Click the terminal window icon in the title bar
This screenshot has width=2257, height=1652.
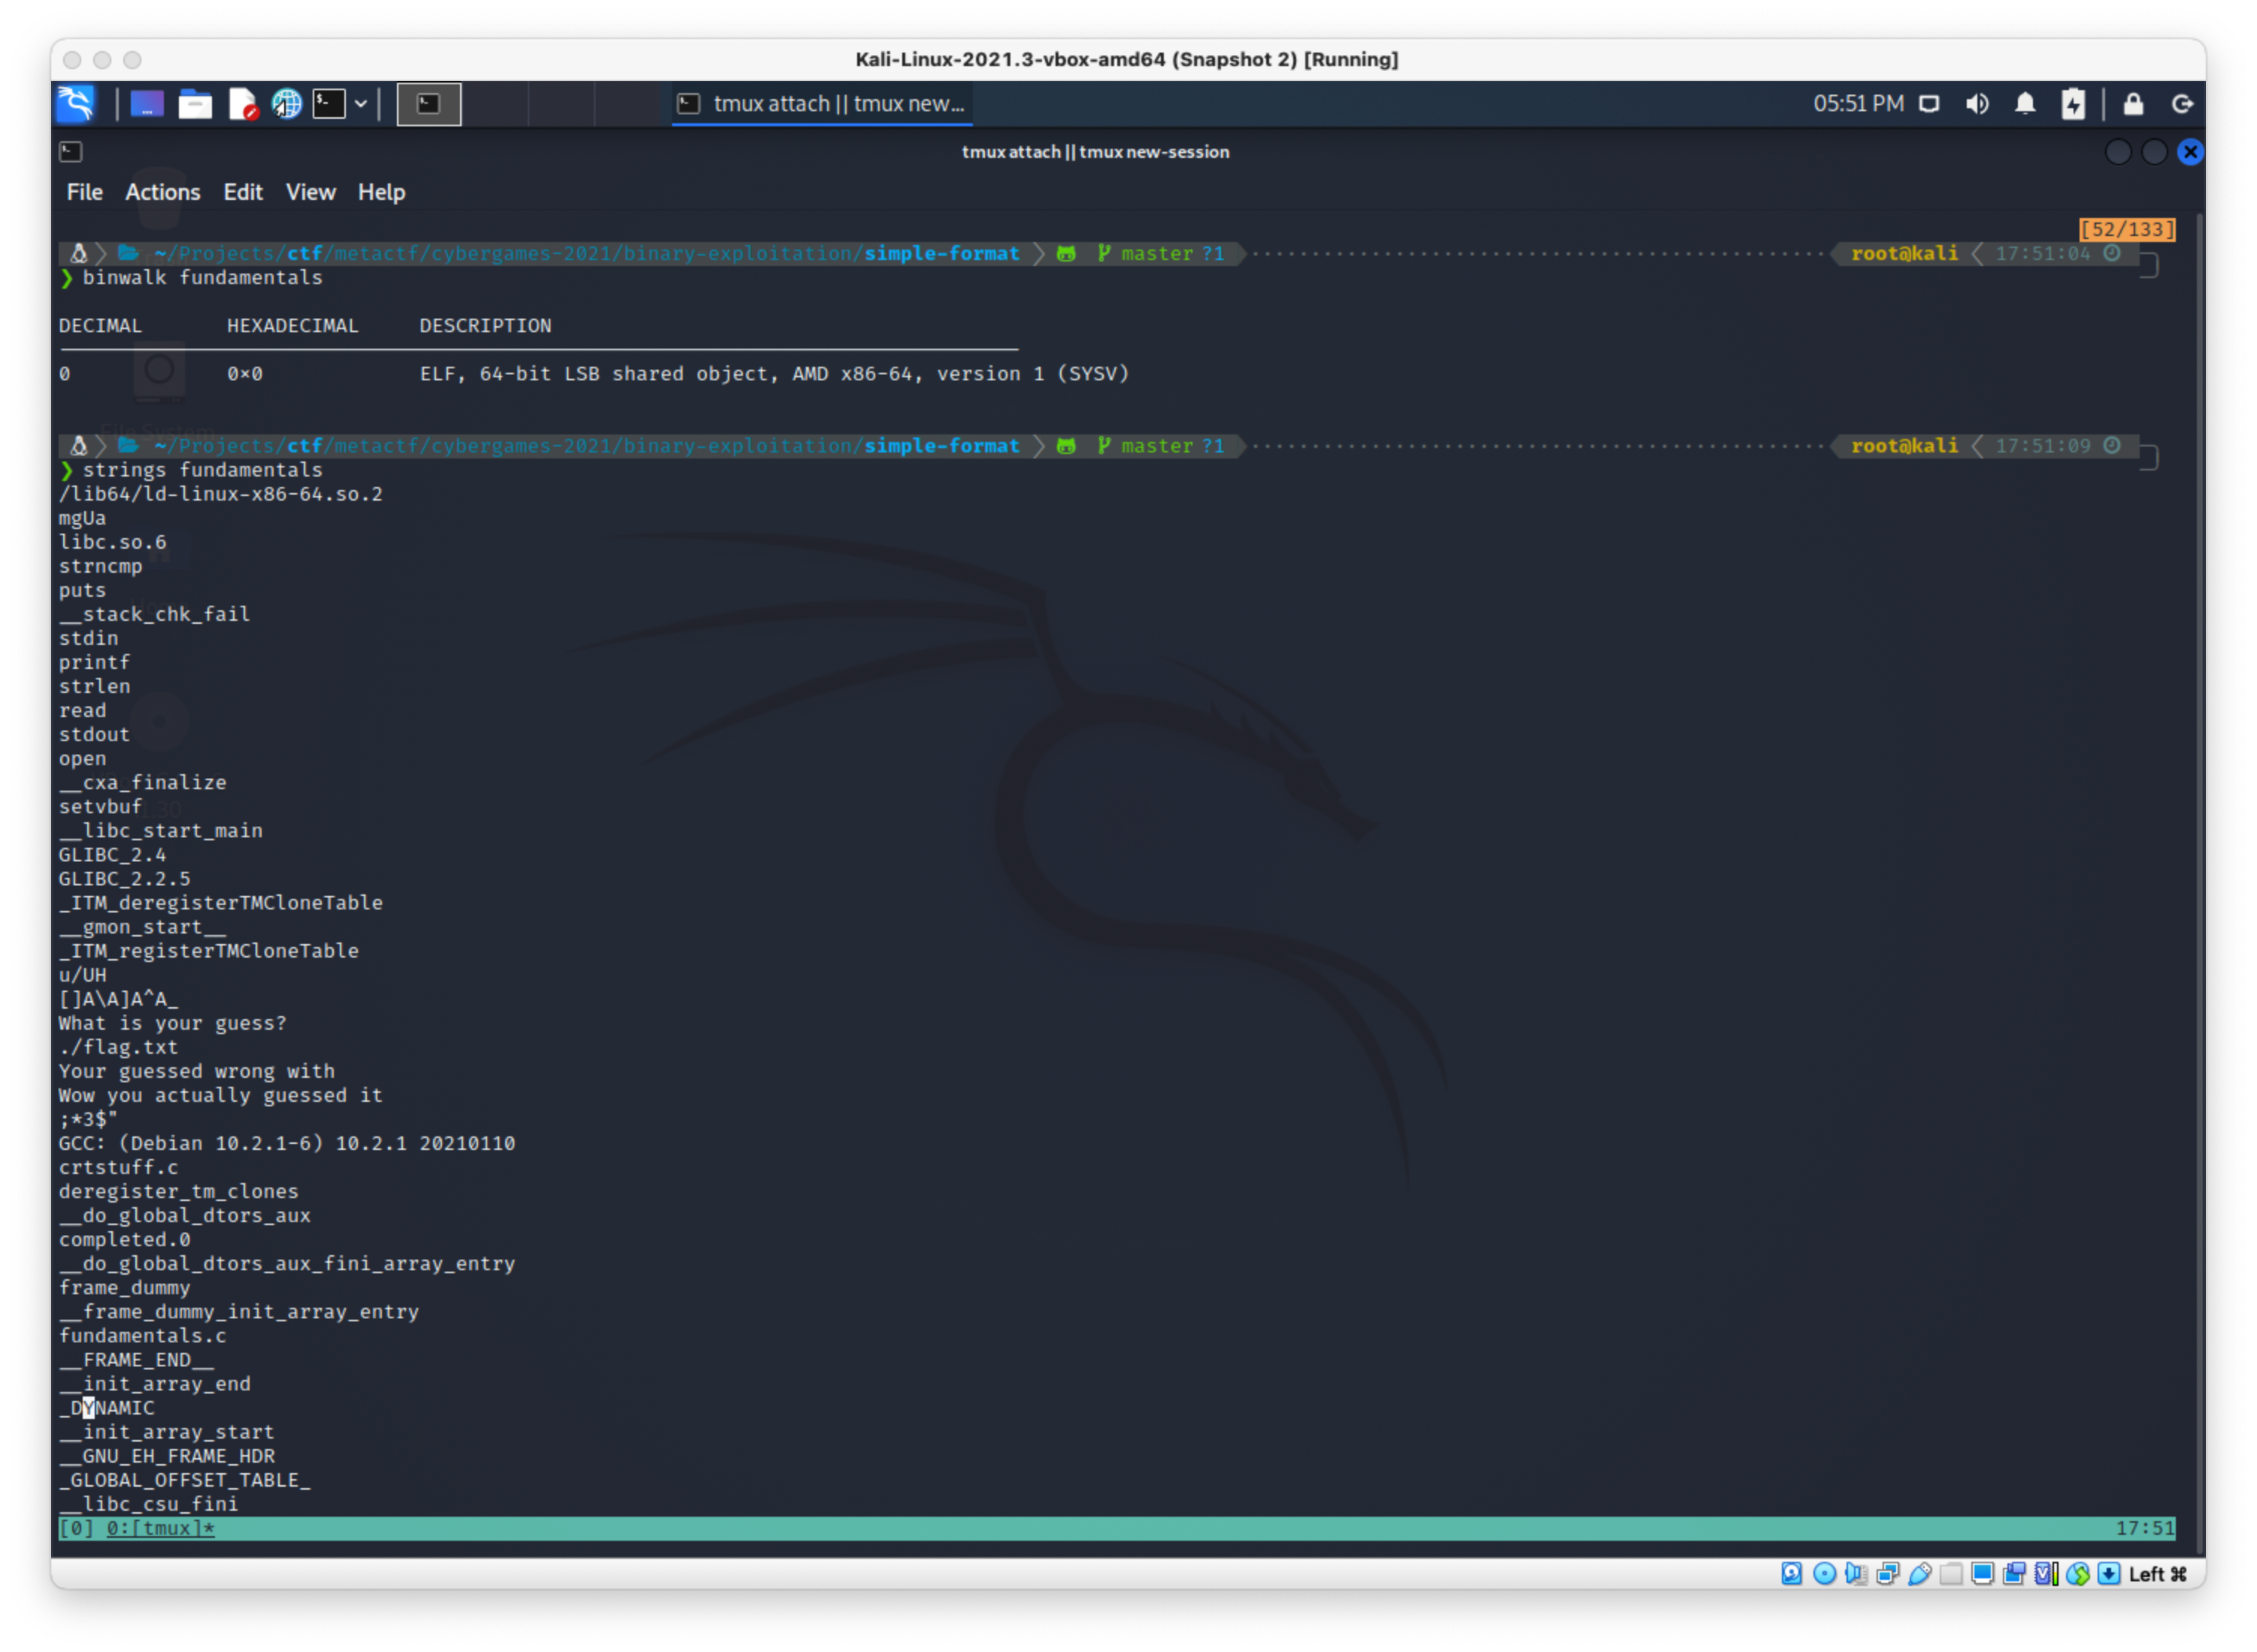click(71, 152)
